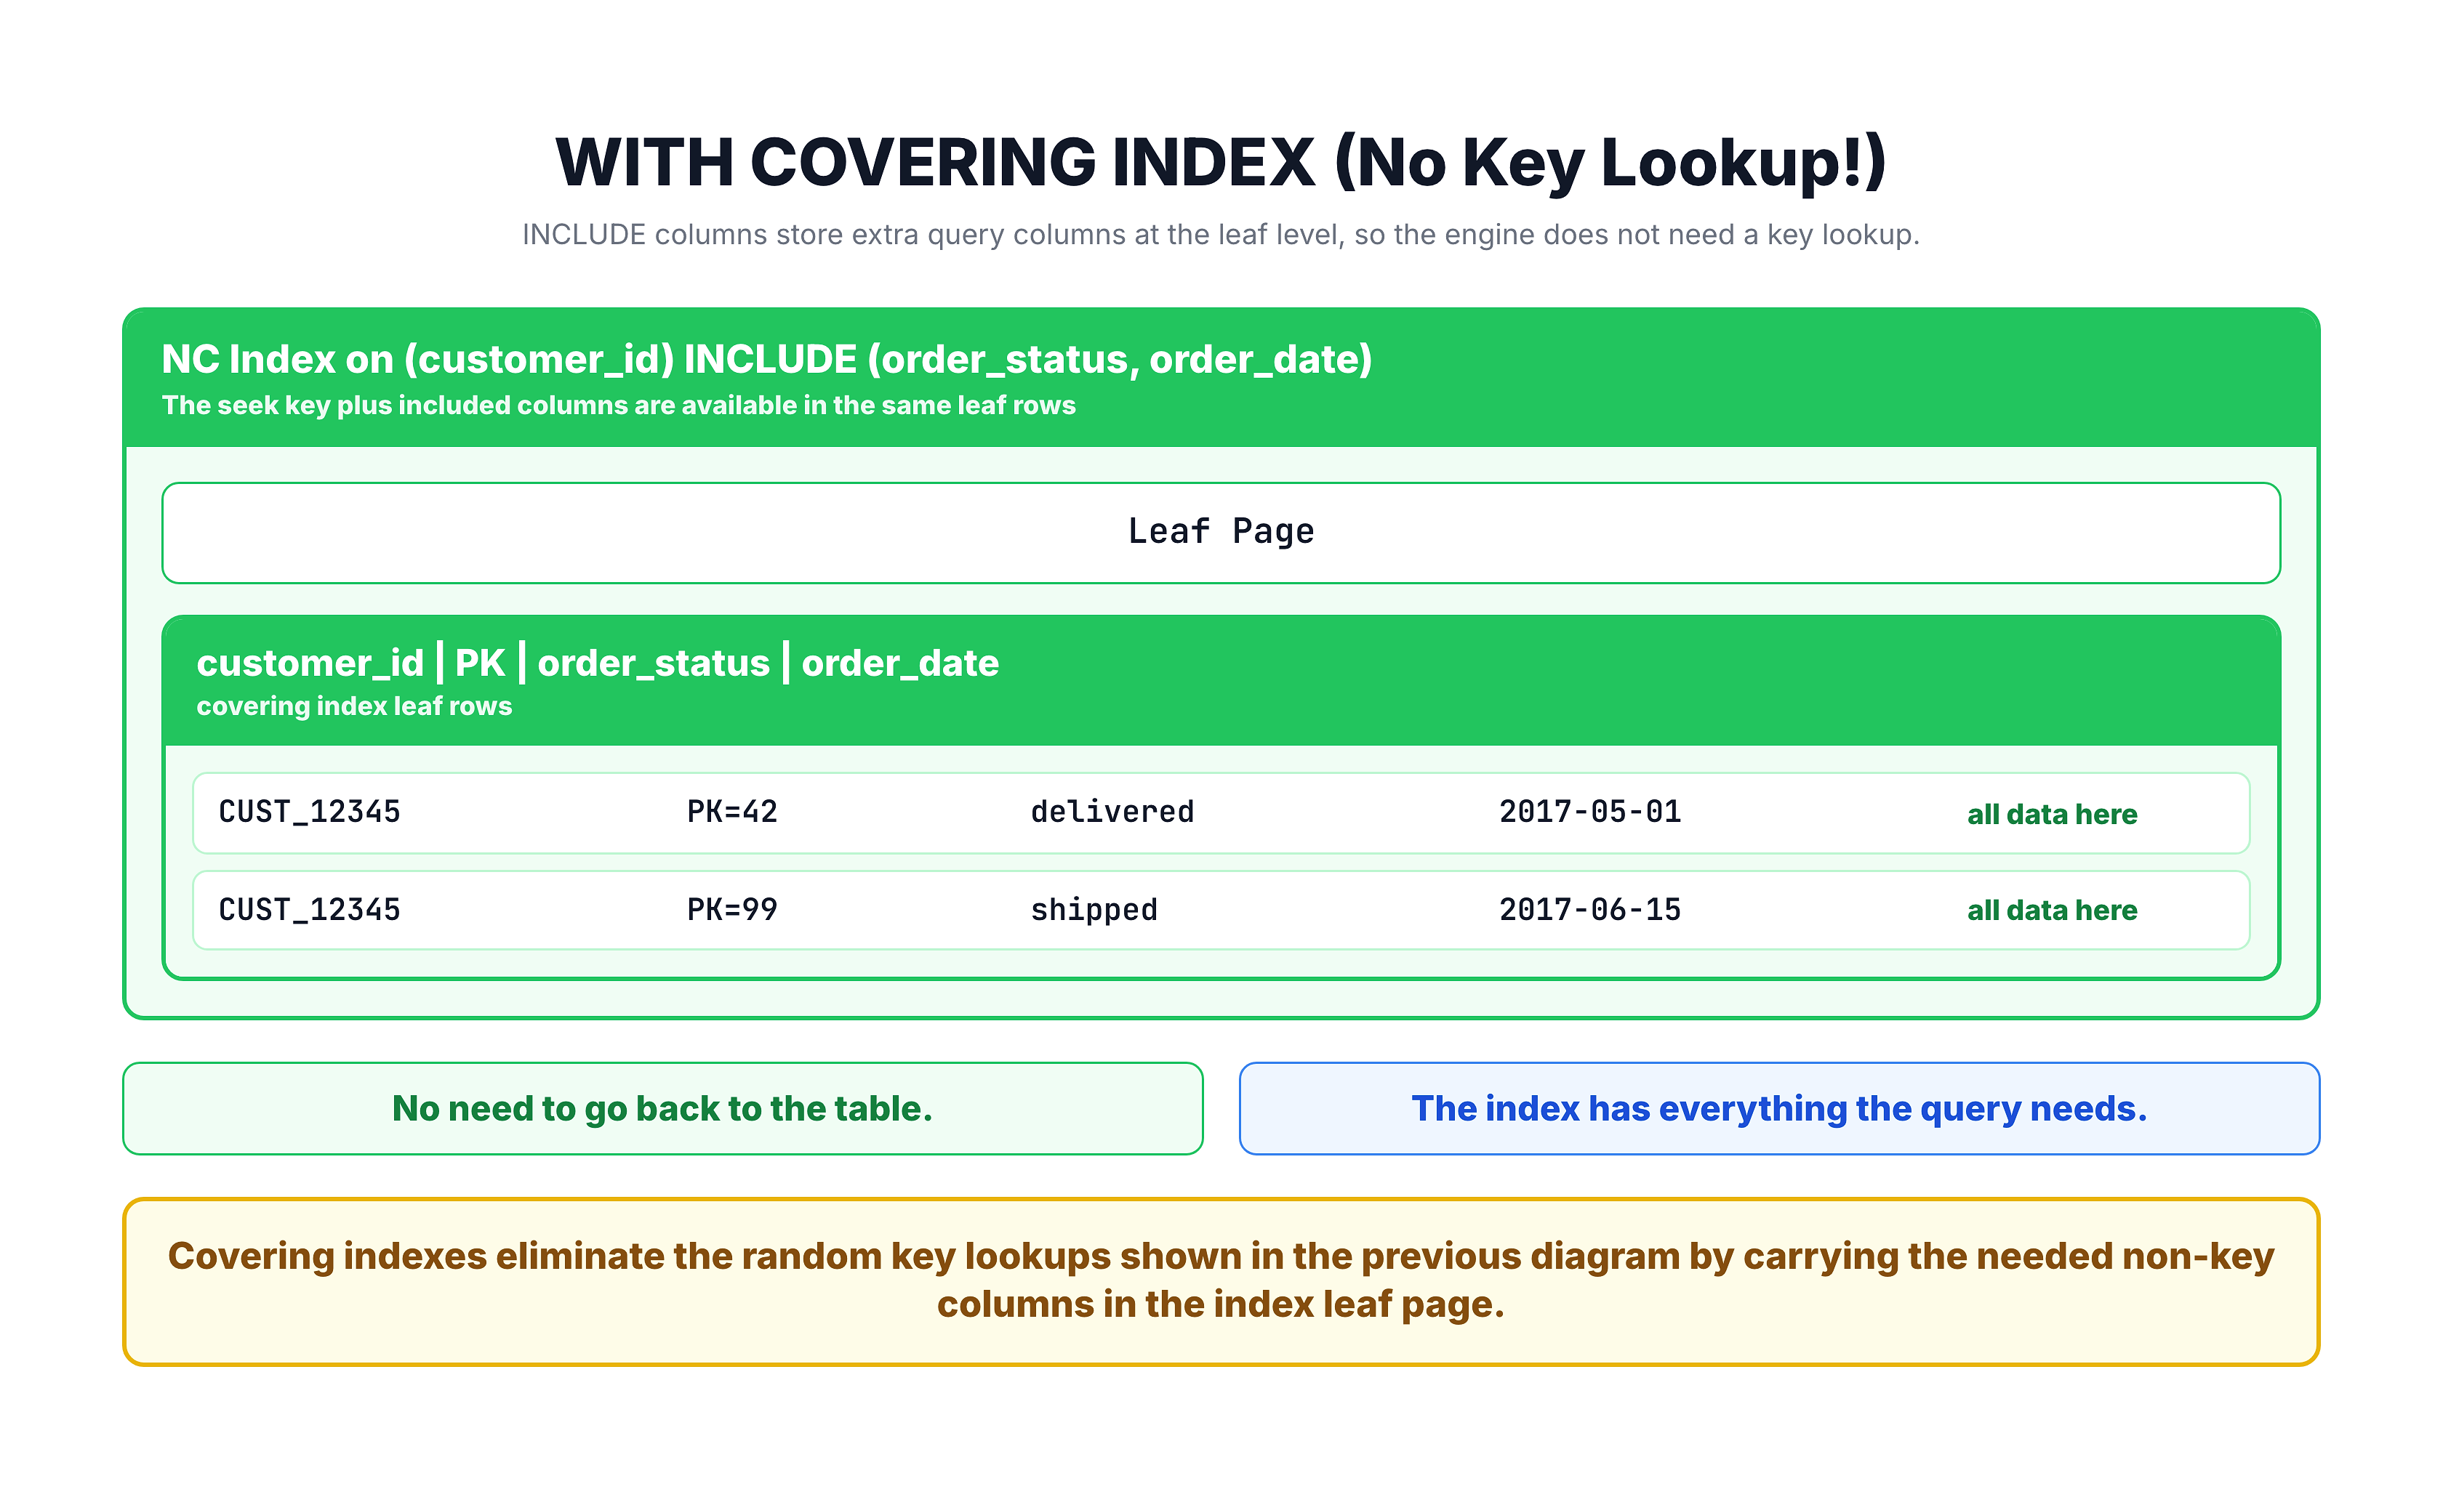Image resolution: width=2443 pixels, height=1489 pixels.
Task: Click 'The index has everything the query needs.' box
Action: click(x=1780, y=1109)
